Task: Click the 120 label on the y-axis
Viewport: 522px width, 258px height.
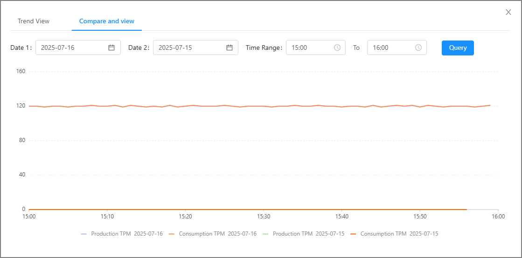Action: click(x=21, y=106)
